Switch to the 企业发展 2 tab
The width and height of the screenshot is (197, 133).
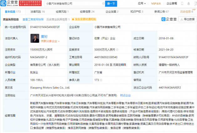(x=112, y=12)
